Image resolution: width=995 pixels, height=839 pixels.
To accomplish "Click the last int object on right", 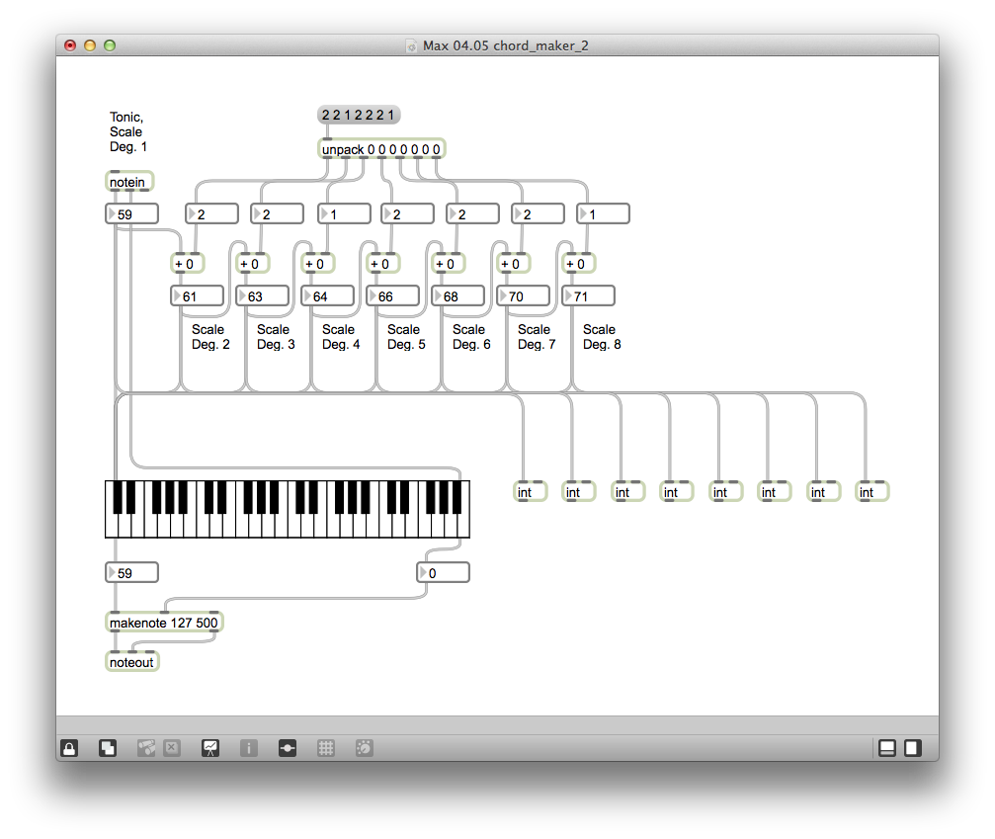I will [871, 492].
